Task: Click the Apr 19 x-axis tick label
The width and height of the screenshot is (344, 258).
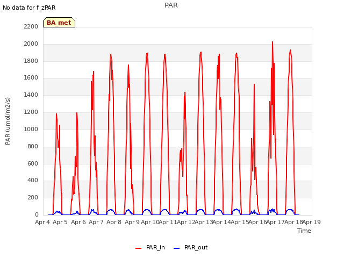Action: pyautogui.click(x=312, y=222)
